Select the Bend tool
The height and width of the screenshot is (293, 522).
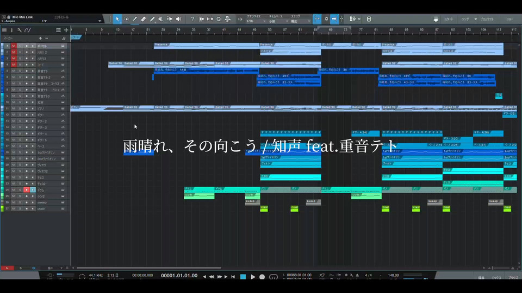(x=170, y=19)
